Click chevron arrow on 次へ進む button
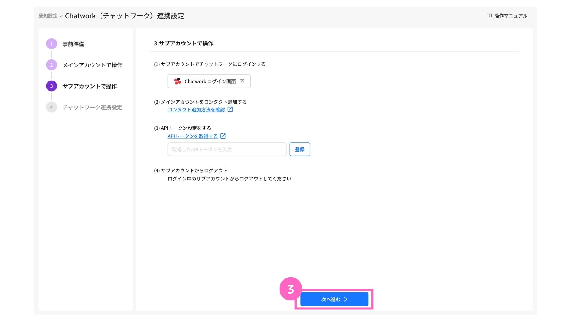The width and height of the screenshot is (571, 321). click(346, 299)
